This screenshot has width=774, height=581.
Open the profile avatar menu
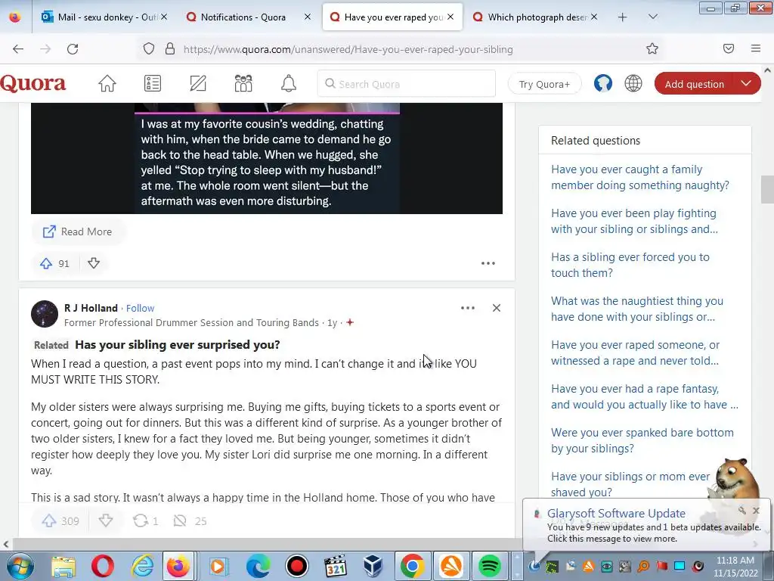602,83
